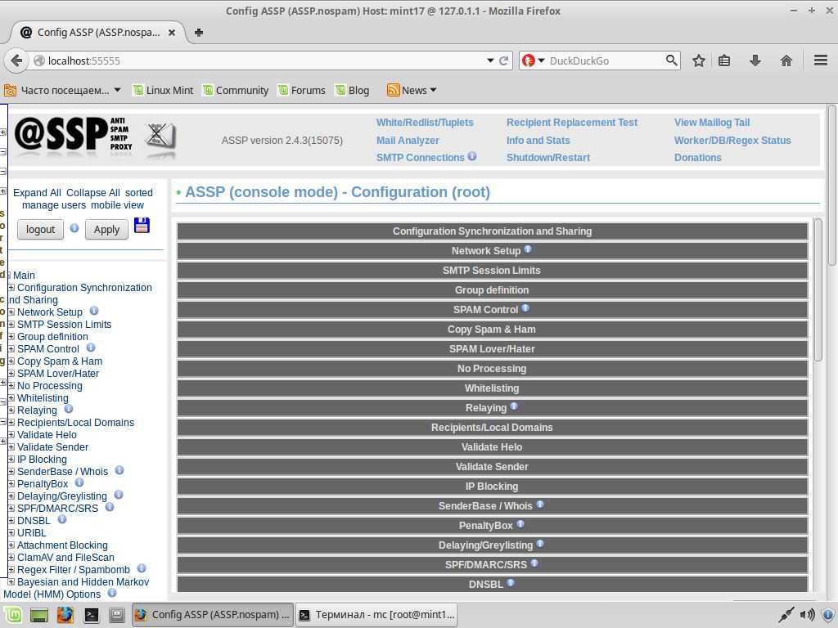
Task: Switch to the Terminal taskbar window
Action: pos(376,614)
